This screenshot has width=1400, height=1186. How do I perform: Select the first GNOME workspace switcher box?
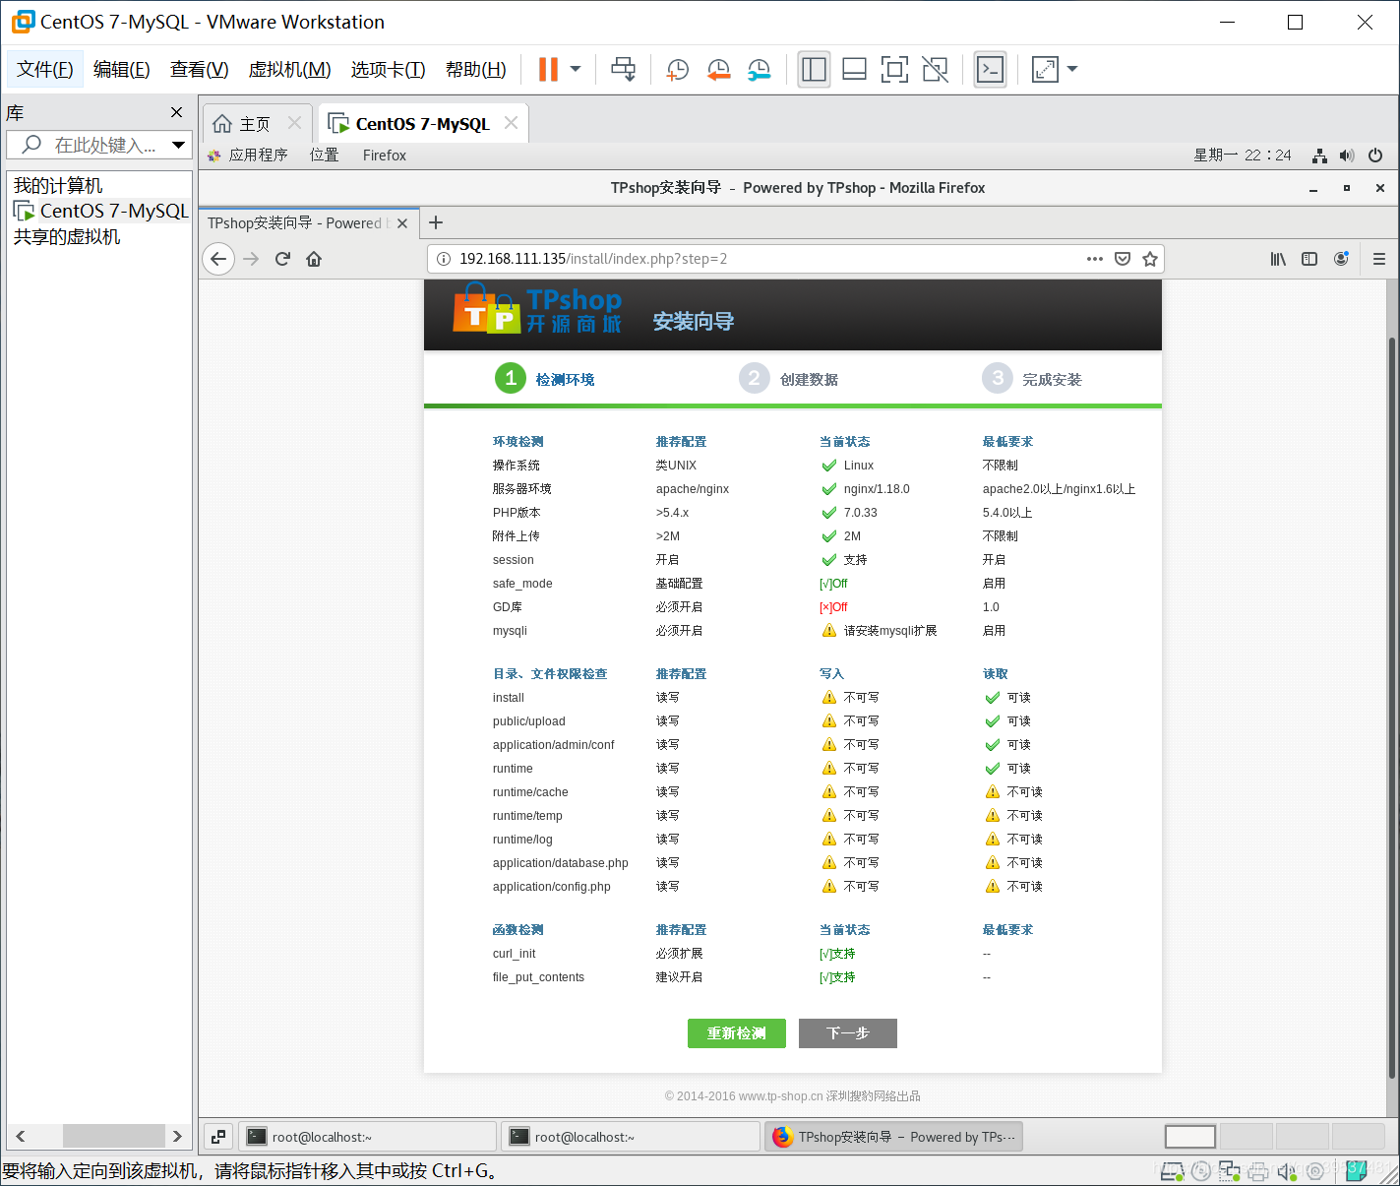click(x=1190, y=1137)
